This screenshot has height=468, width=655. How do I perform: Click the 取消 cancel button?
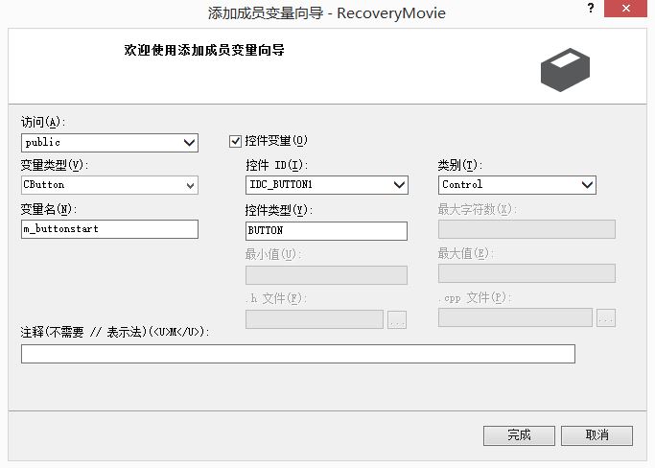[x=597, y=435]
